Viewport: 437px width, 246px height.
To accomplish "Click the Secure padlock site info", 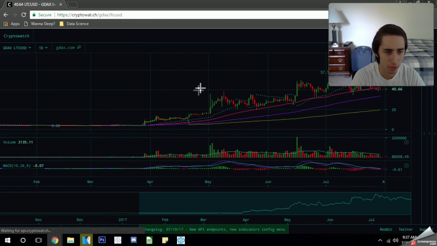I will (42, 15).
